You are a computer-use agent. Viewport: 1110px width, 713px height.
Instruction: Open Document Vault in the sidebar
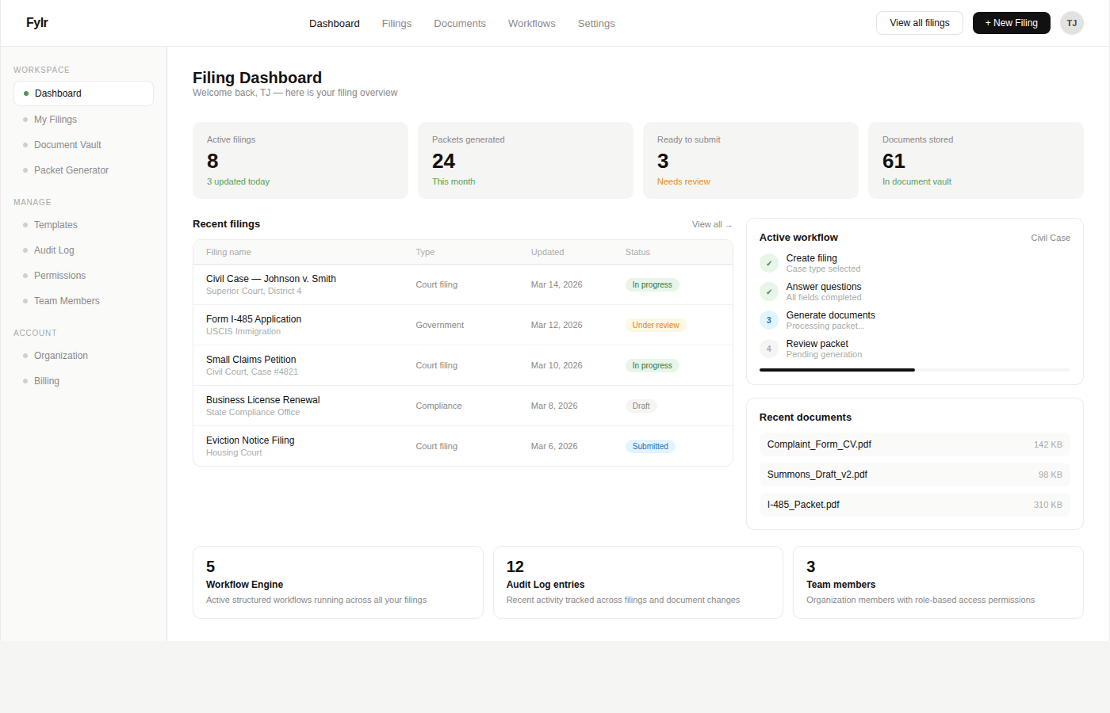[x=67, y=145]
